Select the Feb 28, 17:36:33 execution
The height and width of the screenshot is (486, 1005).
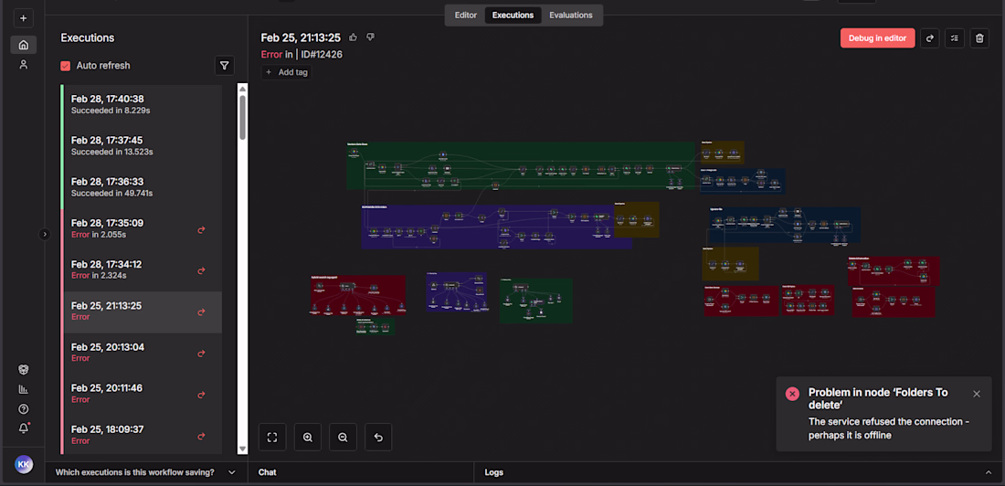pyautogui.click(x=142, y=187)
